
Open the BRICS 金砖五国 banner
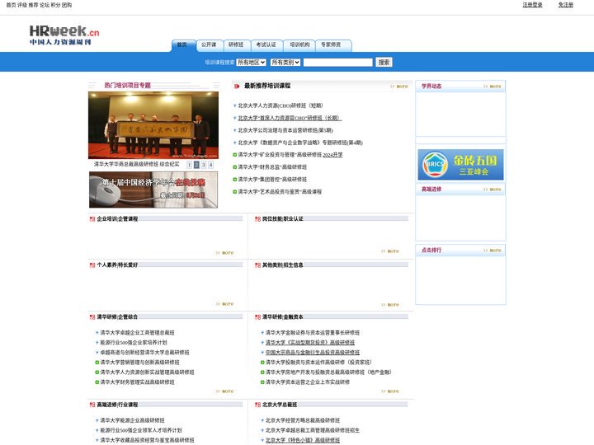pyautogui.click(x=460, y=164)
